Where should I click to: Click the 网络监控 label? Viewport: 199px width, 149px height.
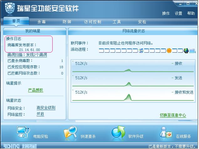tap(16, 114)
